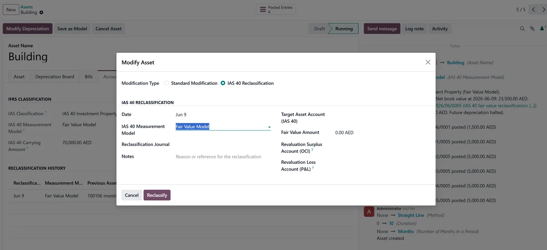Open the Posted Entries smart button
The image size is (547, 250).
point(276,10)
